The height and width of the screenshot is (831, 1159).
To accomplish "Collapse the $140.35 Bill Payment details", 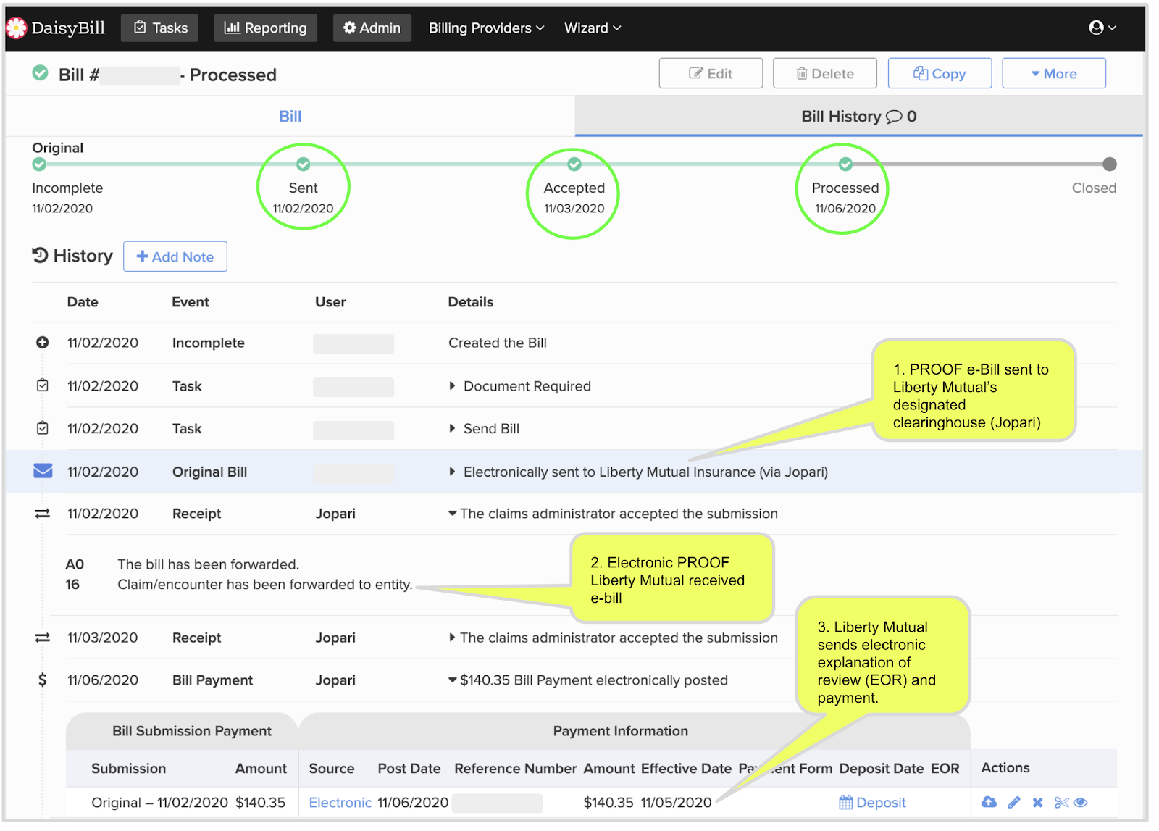I will pyautogui.click(x=452, y=680).
